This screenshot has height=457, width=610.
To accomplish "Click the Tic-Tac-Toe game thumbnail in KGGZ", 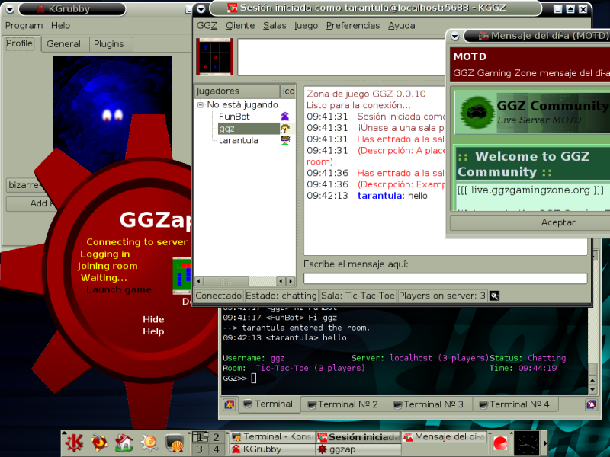I will [x=215, y=56].
